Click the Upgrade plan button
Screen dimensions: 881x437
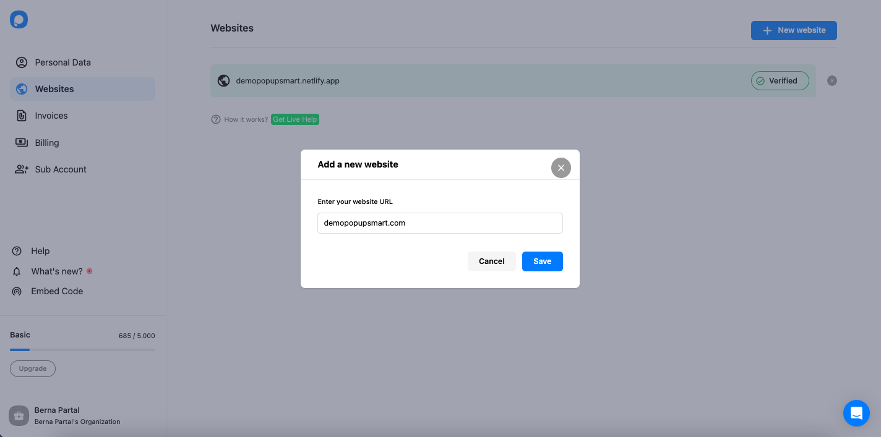tap(33, 368)
